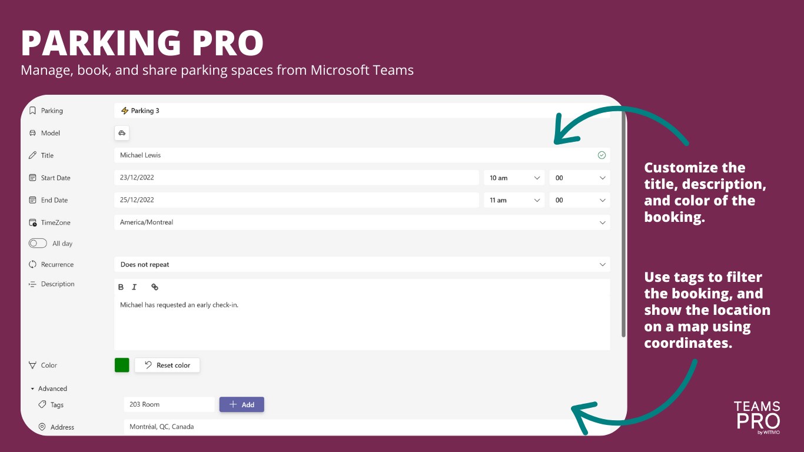Screen dimensions: 804x452
Task: Open the start hour 10 am dropdown
Action: 515,178
